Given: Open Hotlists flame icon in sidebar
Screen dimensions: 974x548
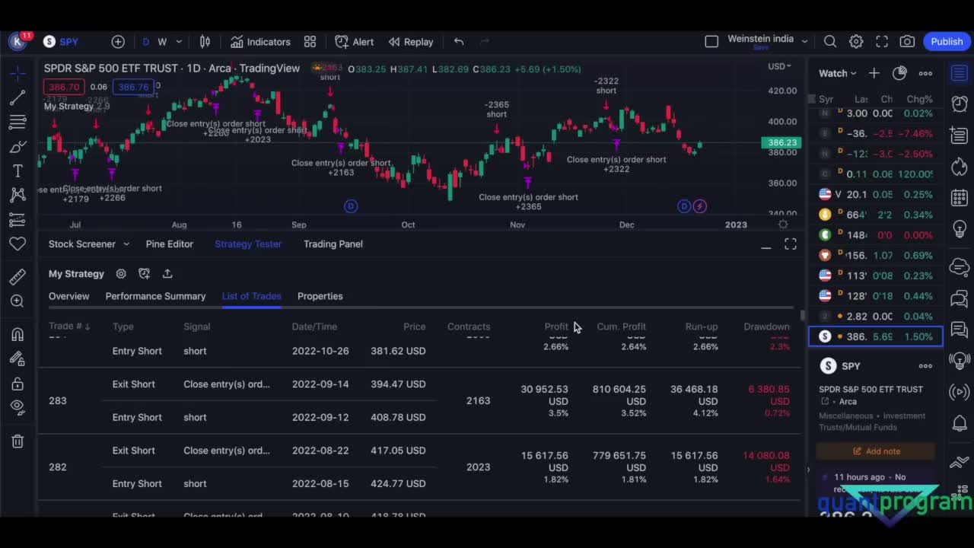Looking at the screenshot, I should [960, 167].
